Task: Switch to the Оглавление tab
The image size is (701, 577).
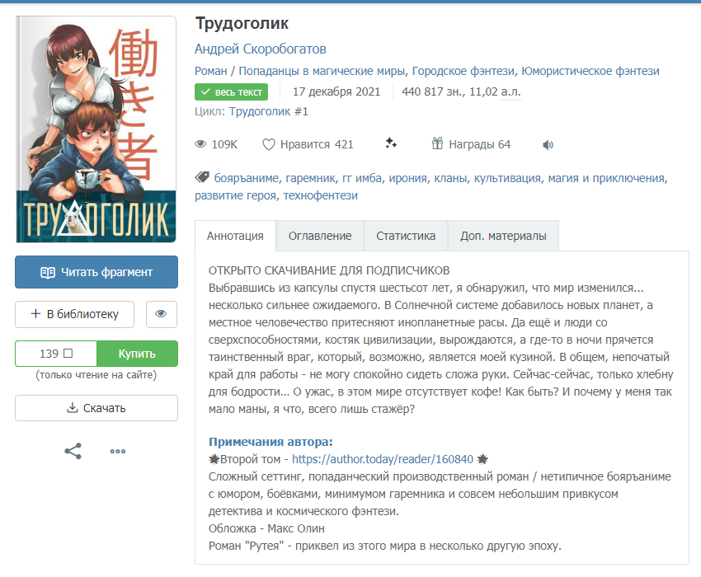Action: (x=320, y=236)
